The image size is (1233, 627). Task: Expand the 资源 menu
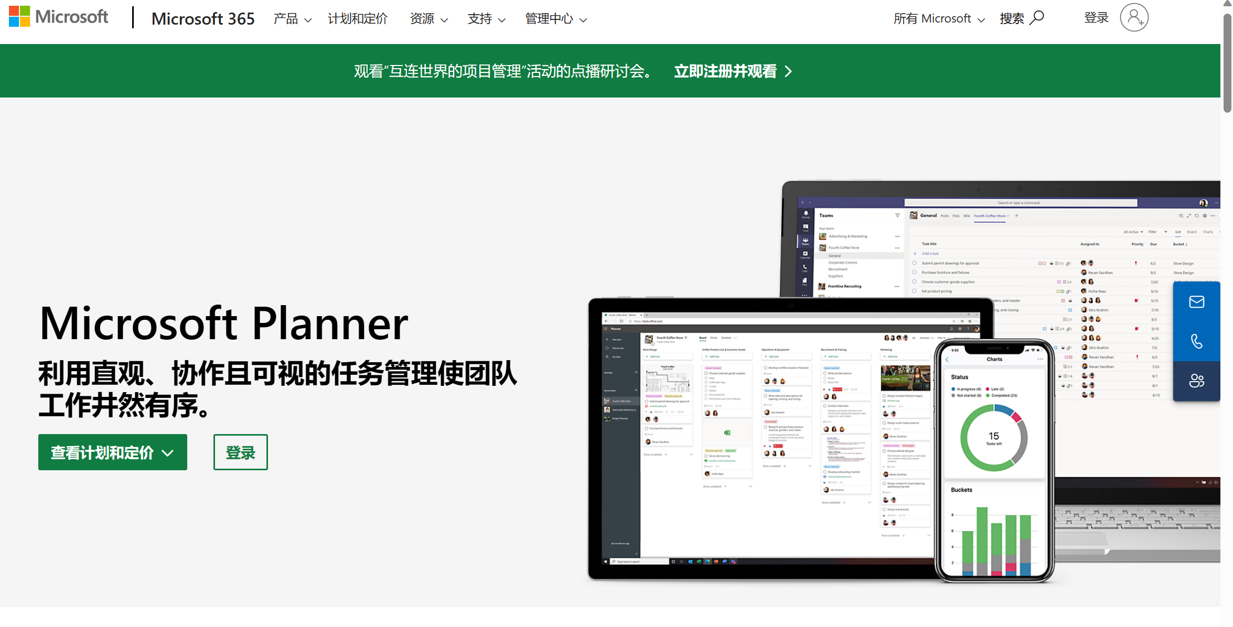click(x=429, y=19)
